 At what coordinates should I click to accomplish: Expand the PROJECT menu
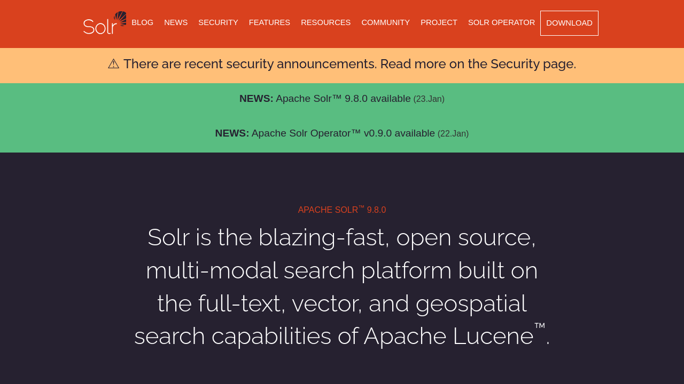tap(439, 22)
